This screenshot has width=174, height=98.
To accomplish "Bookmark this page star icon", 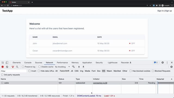I will 150,5.
